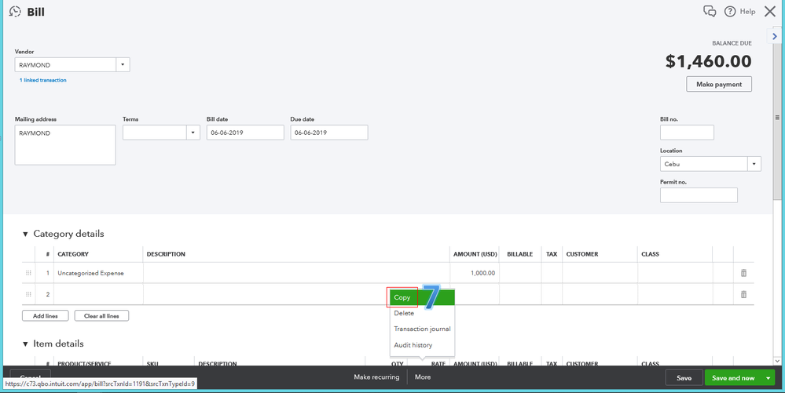Screen dimensions: 785x393
Task: Click the Mailing address text box
Action: click(65, 145)
